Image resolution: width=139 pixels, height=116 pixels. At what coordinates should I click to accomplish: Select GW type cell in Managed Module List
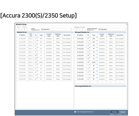[94, 39]
